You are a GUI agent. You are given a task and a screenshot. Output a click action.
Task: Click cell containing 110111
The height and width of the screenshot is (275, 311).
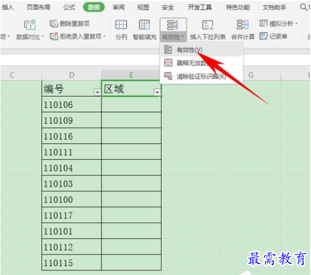[72, 152]
